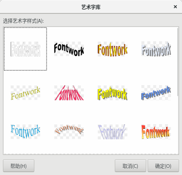Pick the yellow 3D shadowed Fontwork style
182x175 pixels.
112,93
